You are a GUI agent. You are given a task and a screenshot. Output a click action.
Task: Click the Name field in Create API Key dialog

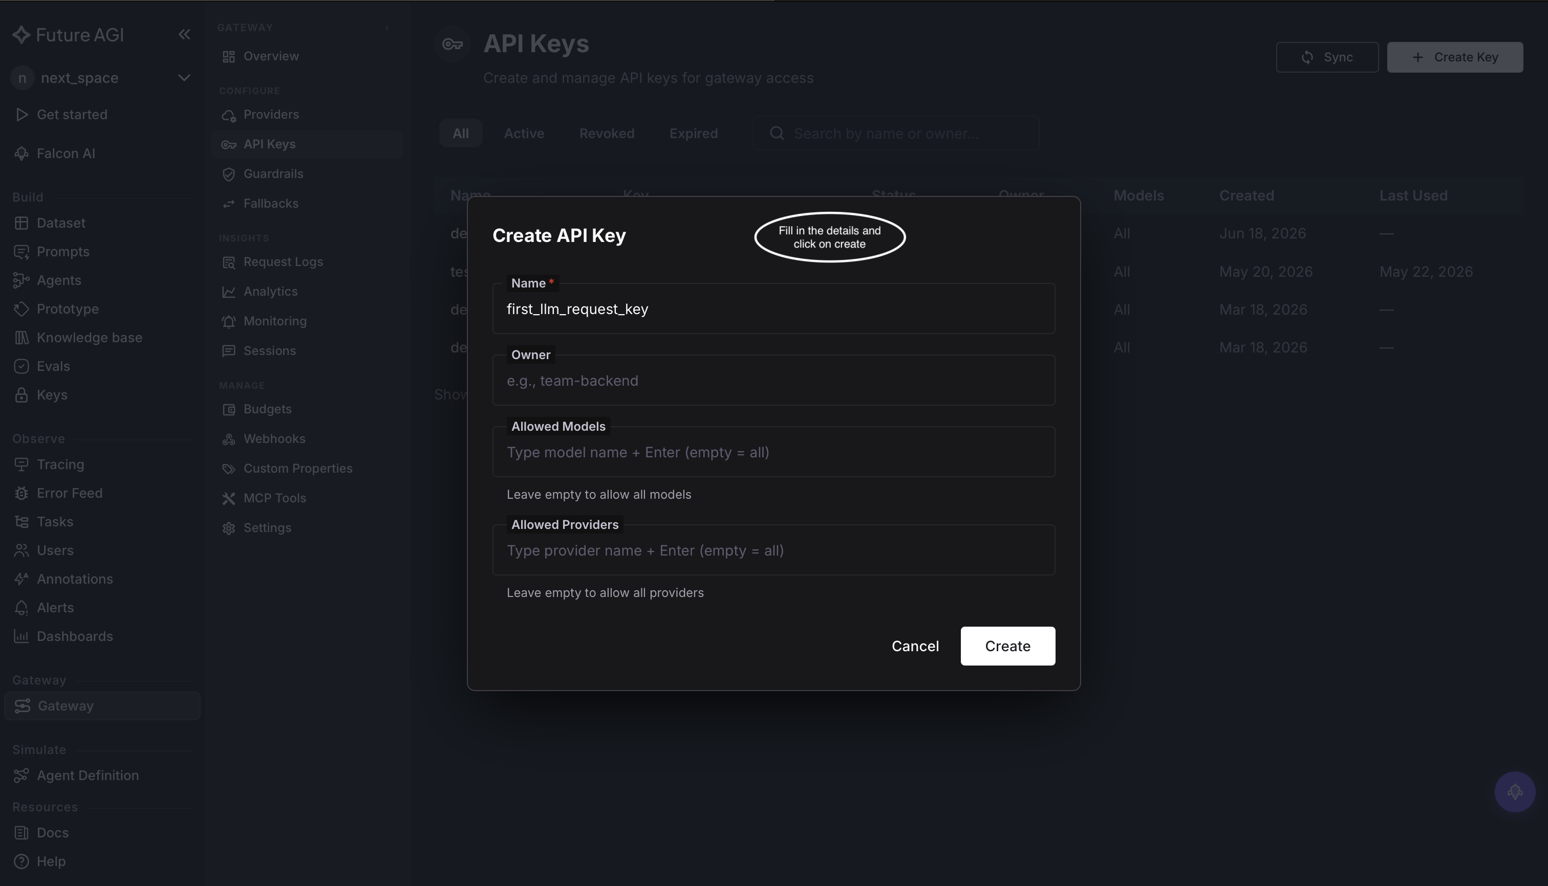[773, 309]
